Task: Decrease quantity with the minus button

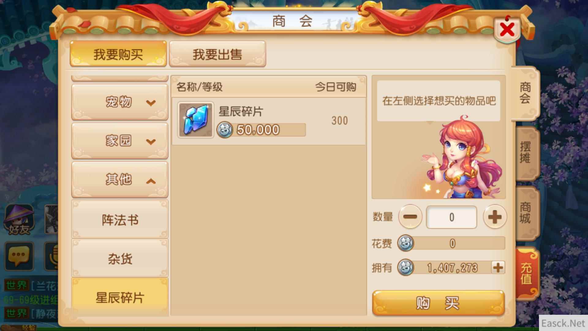Action: [x=410, y=217]
